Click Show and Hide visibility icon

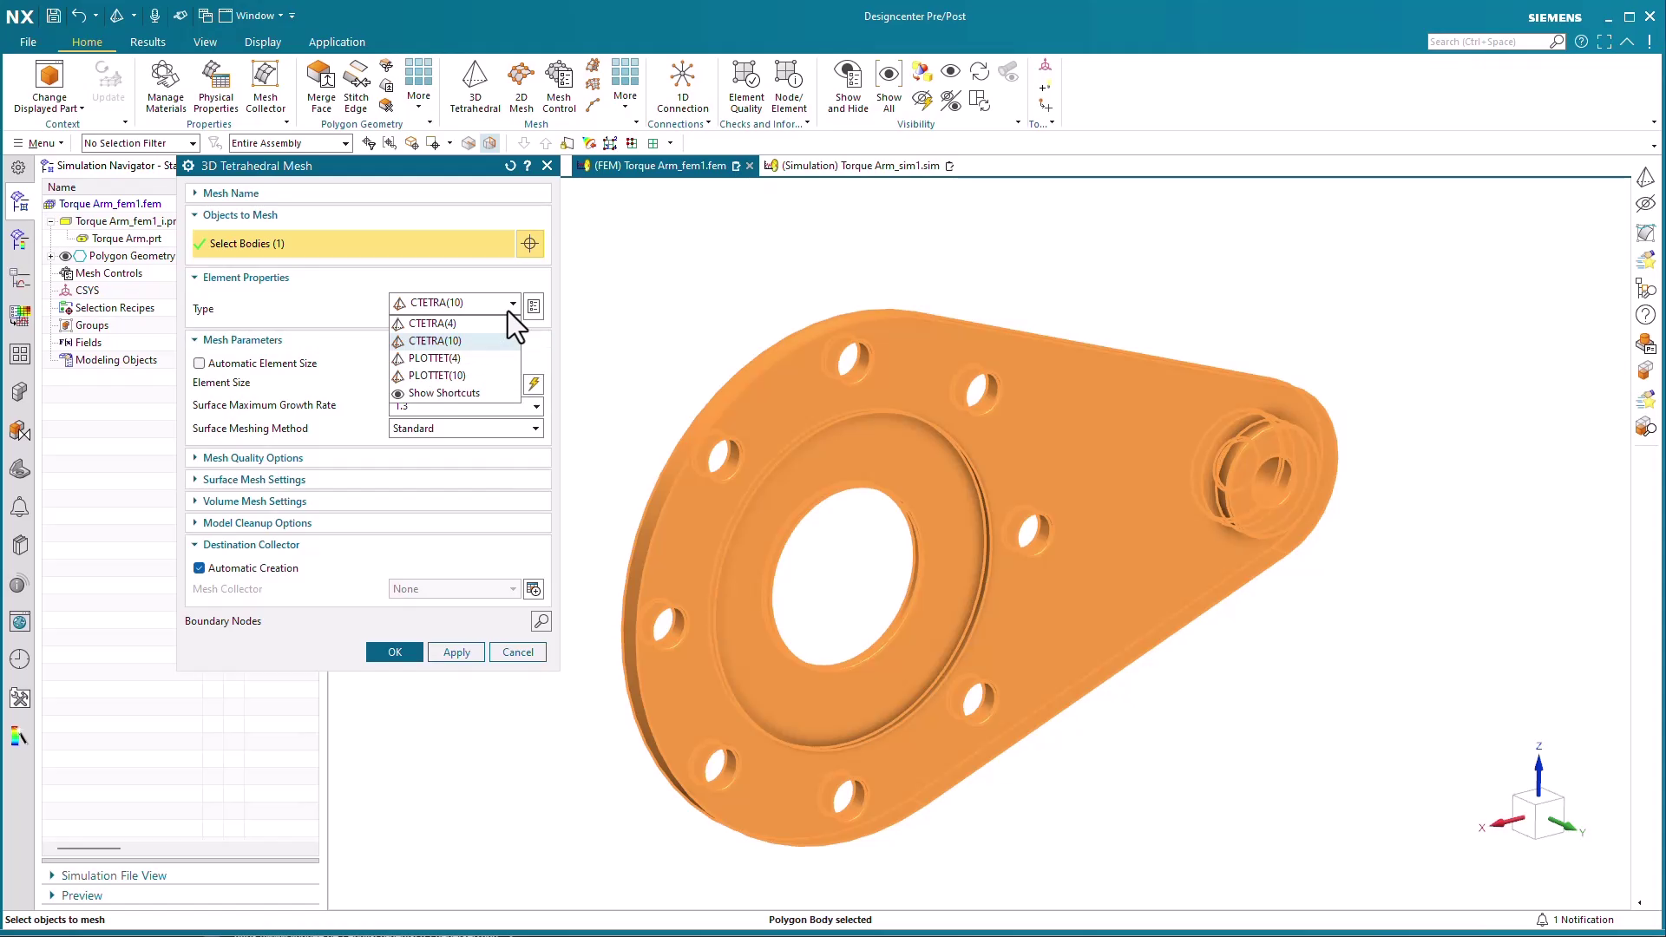[x=847, y=86]
